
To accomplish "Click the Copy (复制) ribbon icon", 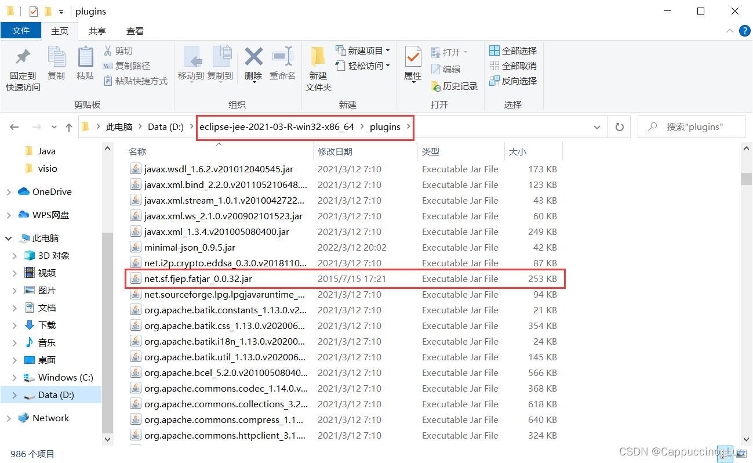I will click(x=56, y=57).
